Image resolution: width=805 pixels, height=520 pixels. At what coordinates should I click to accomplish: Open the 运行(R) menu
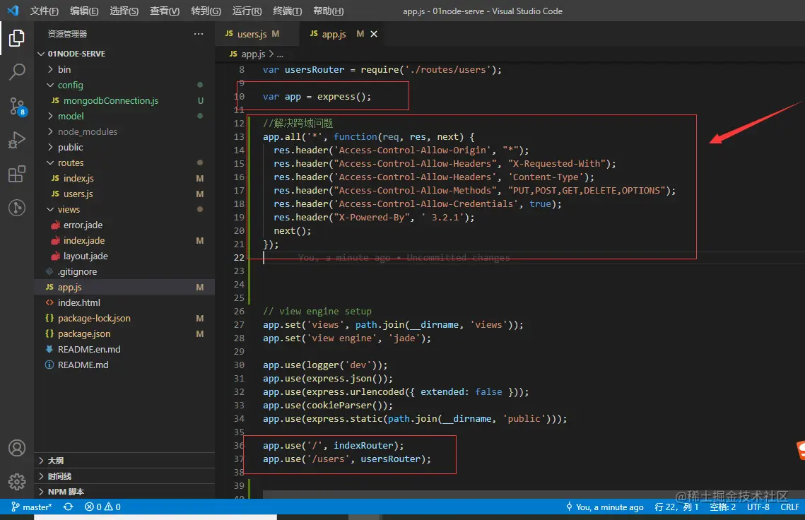[x=247, y=11]
